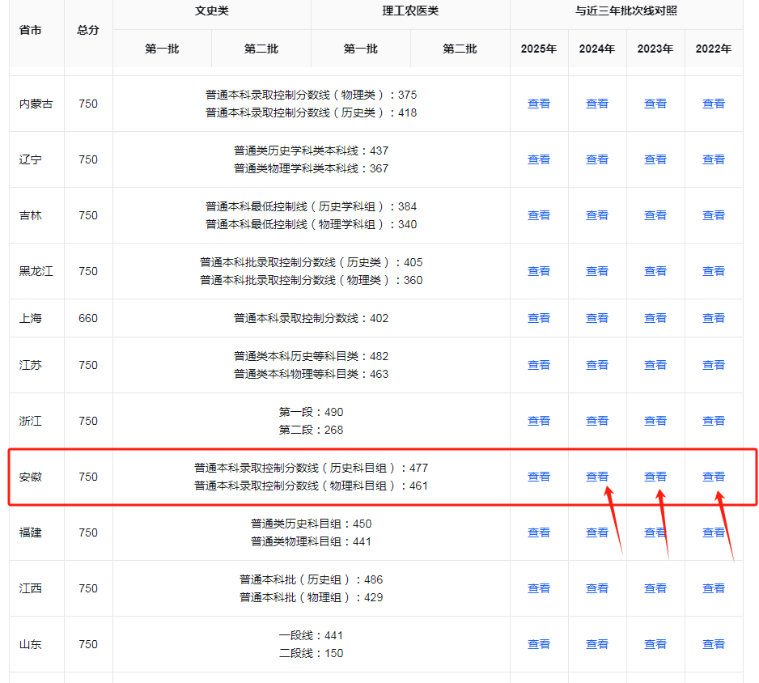Select 江苏 查看 link for 2022年

tap(714, 365)
